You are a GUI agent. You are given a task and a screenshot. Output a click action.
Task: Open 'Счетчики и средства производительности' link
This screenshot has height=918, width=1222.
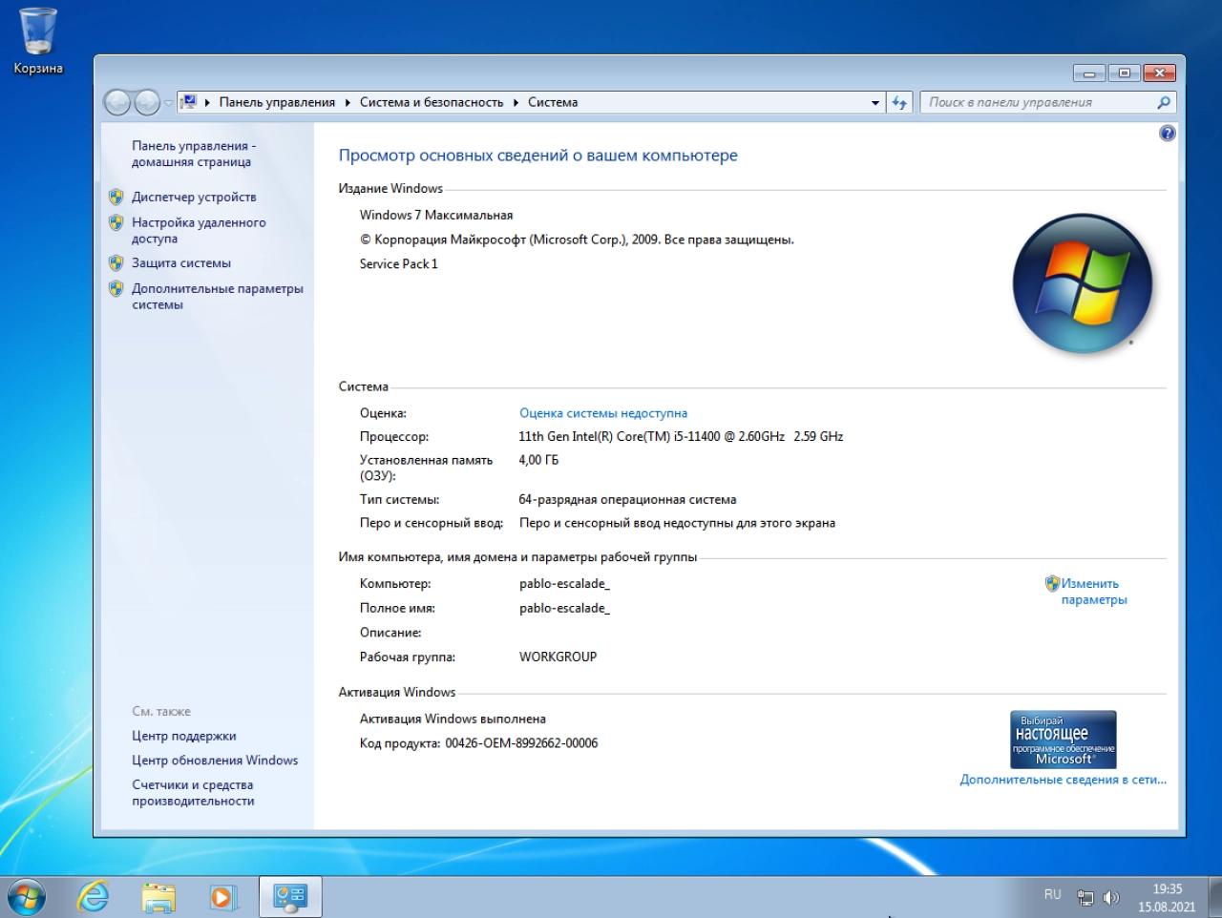pyautogui.click(x=193, y=793)
